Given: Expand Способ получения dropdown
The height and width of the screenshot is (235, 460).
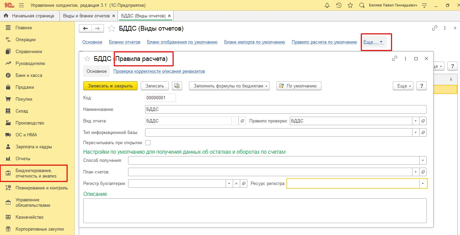Looking at the screenshot, I should [x=423, y=160].
